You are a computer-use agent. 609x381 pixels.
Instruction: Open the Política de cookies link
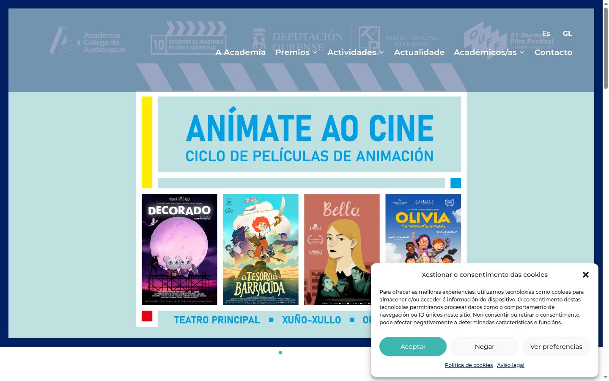tap(469, 365)
